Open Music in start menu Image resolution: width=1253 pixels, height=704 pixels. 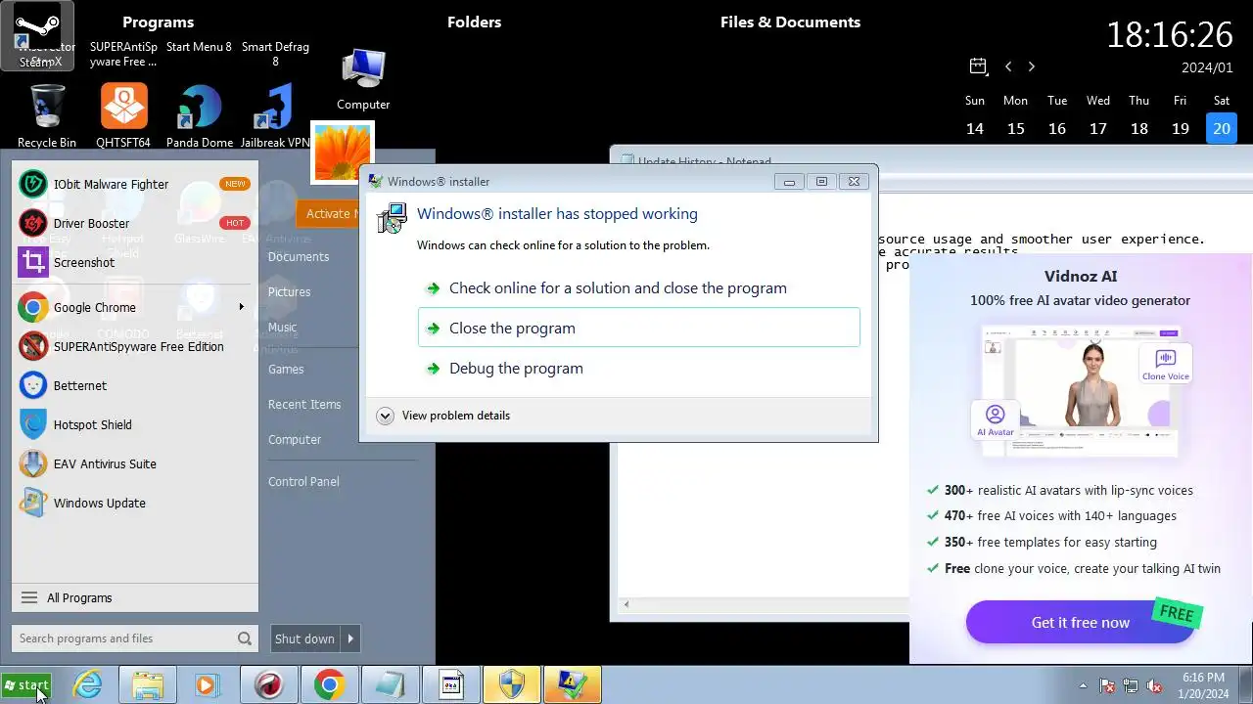(x=282, y=327)
